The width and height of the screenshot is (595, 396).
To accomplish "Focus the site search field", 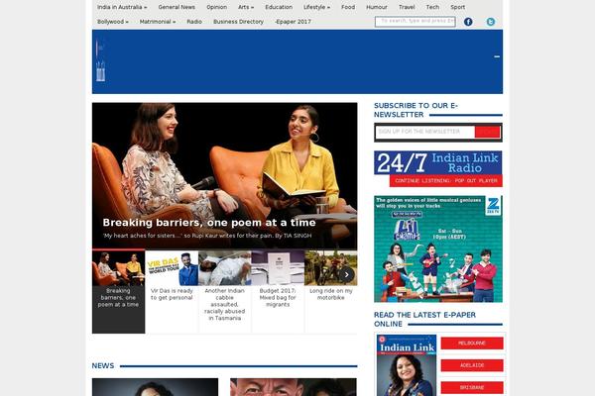I will coord(416,22).
